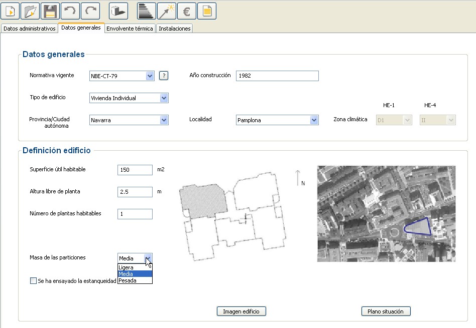Save the project with the floppy icon

(50, 11)
